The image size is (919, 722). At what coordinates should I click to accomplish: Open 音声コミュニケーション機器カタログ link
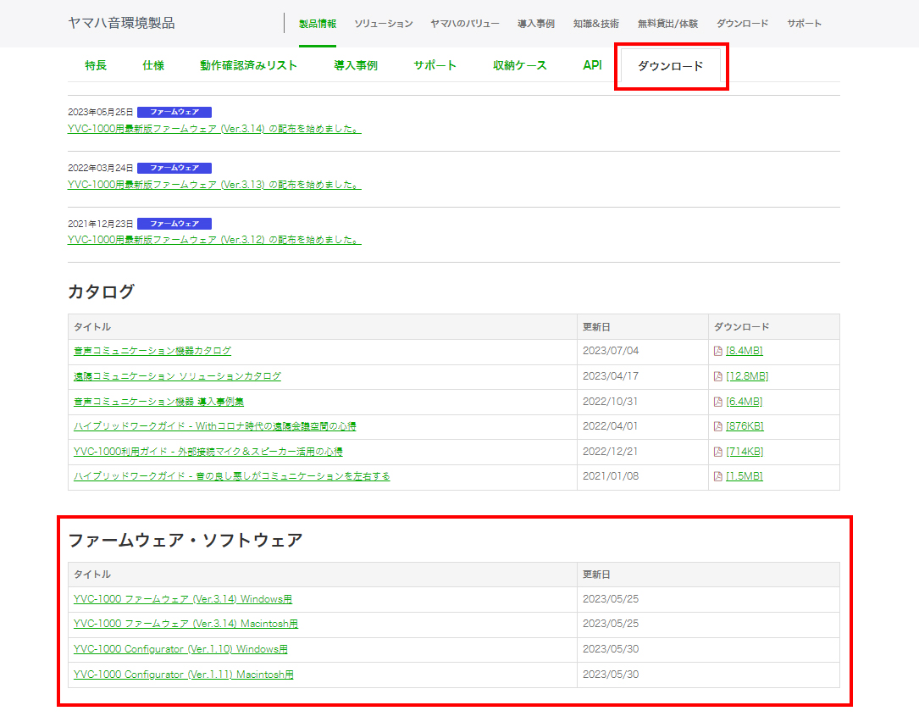point(152,351)
